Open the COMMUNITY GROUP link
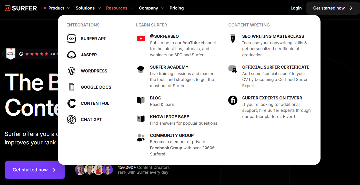This screenshot has width=360, height=185. point(172,135)
